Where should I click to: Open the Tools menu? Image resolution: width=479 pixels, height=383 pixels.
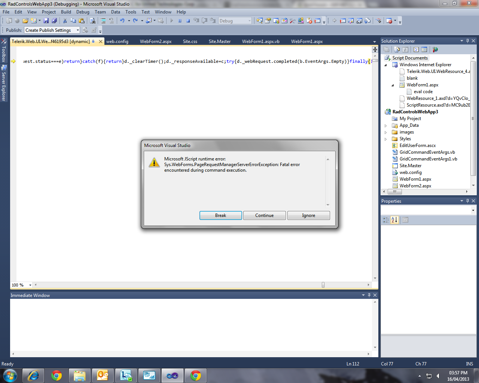[131, 12]
